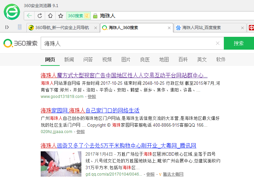
Task: Reload the page with refresh icon
Action: [x=40, y=16]
